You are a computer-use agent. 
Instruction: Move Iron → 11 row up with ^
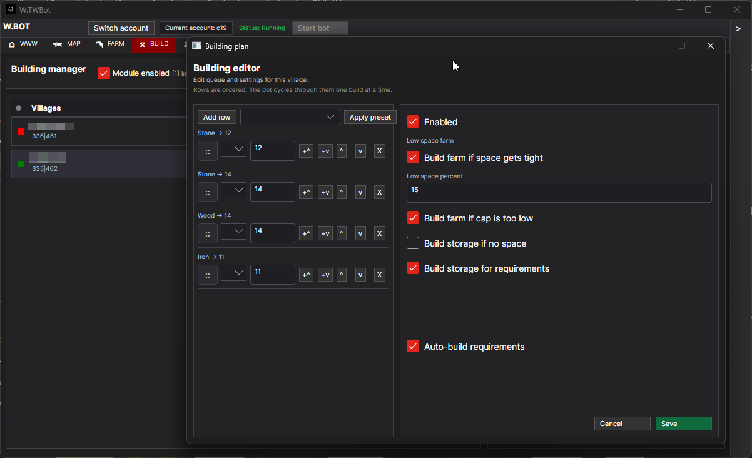pyautogui.click(x=342, y=275)
